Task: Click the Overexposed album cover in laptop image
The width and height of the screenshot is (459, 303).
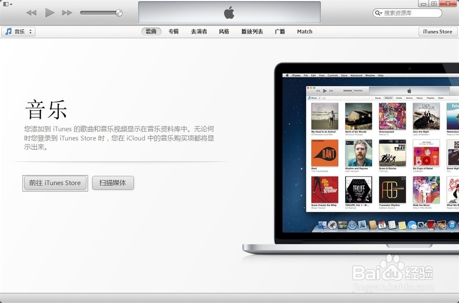Action: coord(392,116)
